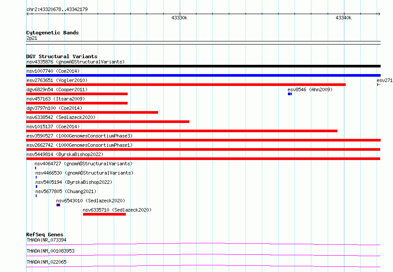Click the esv3590527 red bar

[203, 140]
